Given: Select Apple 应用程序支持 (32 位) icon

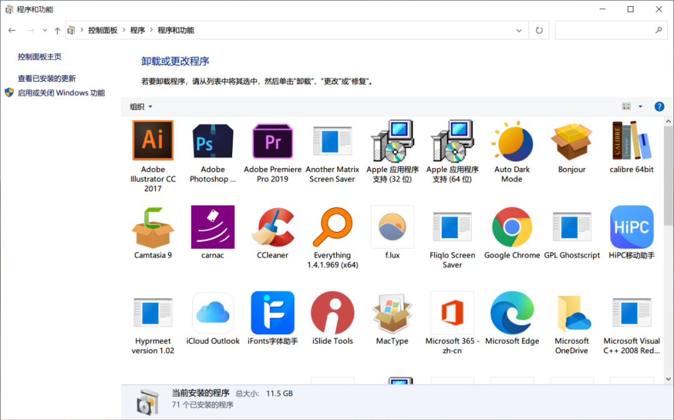Looking at the screenshot, I should coord(393,140).
